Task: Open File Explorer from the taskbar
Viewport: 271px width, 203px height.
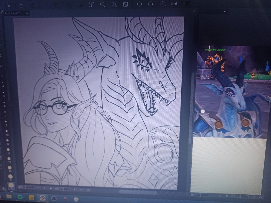Action: (9, 196)
